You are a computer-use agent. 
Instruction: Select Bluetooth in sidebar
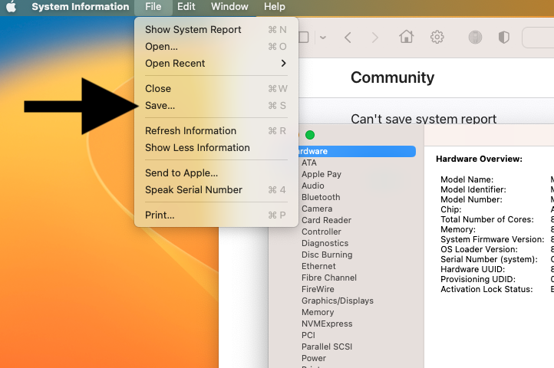tap(321, 198)
